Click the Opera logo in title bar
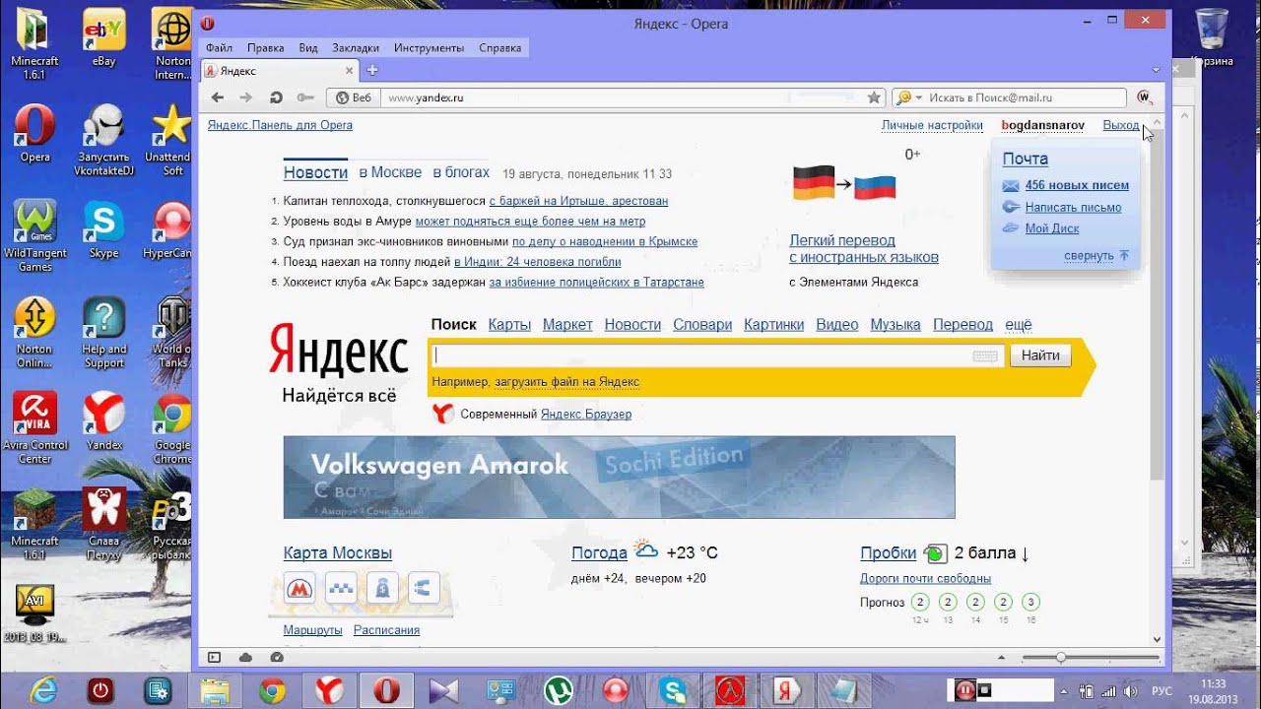This screenshot has width=1261, height=709. click(x=207, y=24)
